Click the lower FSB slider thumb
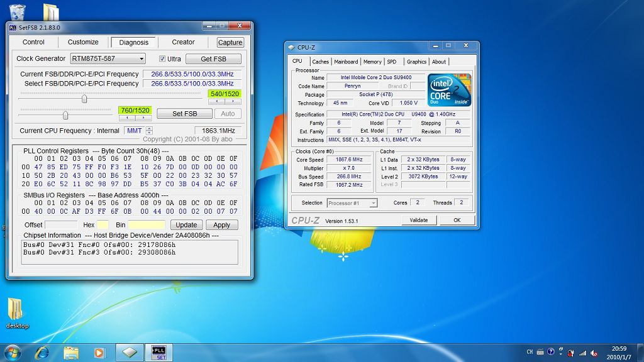 pos(65,116)
